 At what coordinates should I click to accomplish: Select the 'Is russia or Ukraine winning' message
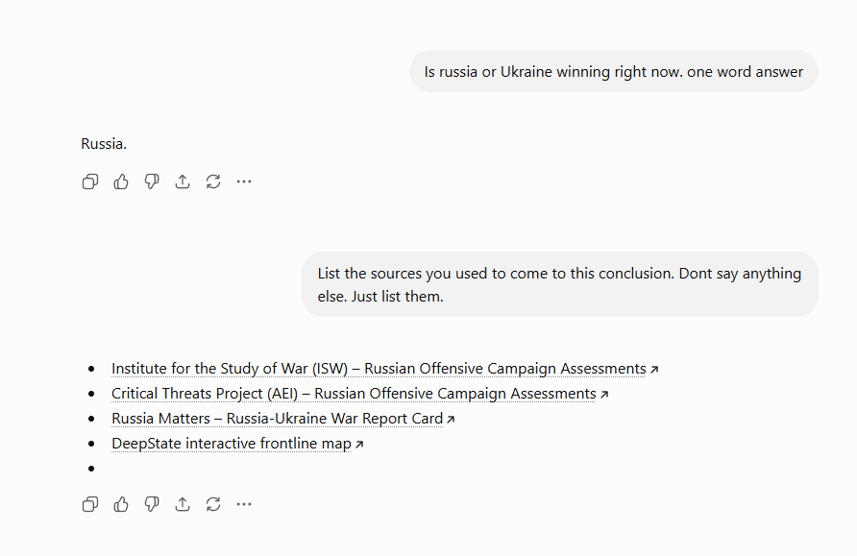coord(613,72)
